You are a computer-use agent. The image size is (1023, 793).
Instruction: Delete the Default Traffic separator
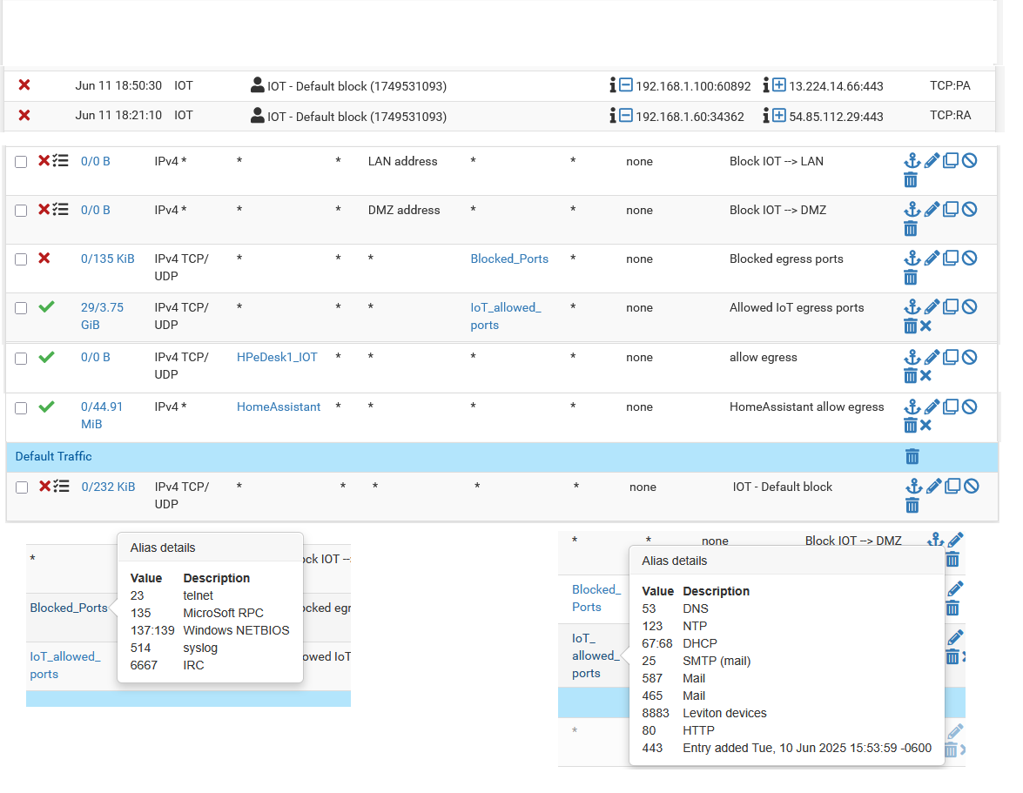[x=912, y=456]
